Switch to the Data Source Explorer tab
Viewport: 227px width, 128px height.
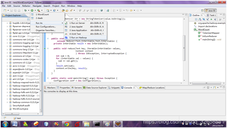95,88
